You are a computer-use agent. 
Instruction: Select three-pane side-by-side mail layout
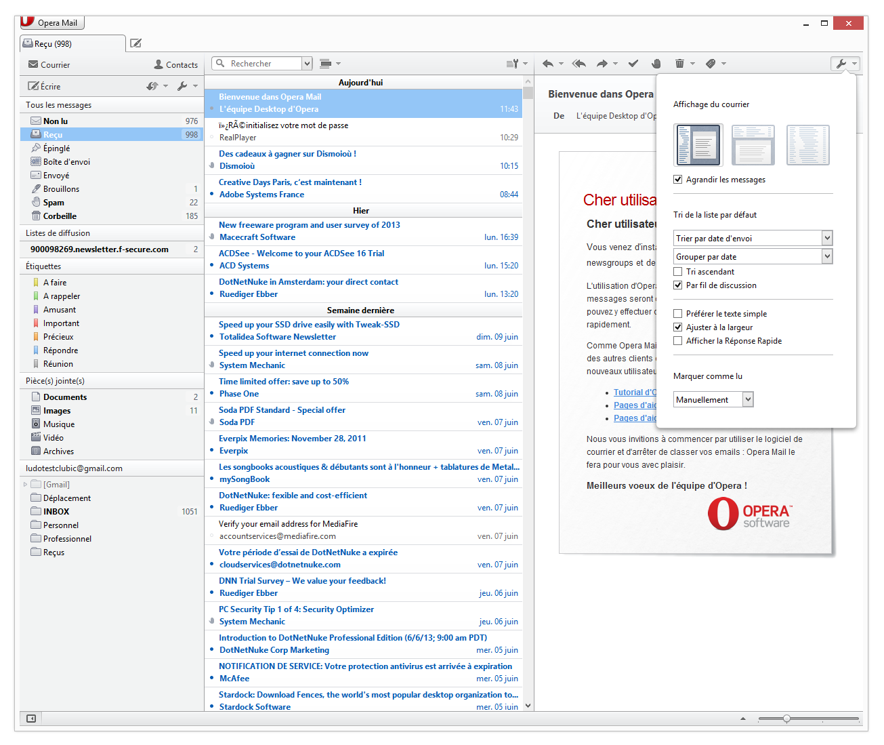coord(698,145)
